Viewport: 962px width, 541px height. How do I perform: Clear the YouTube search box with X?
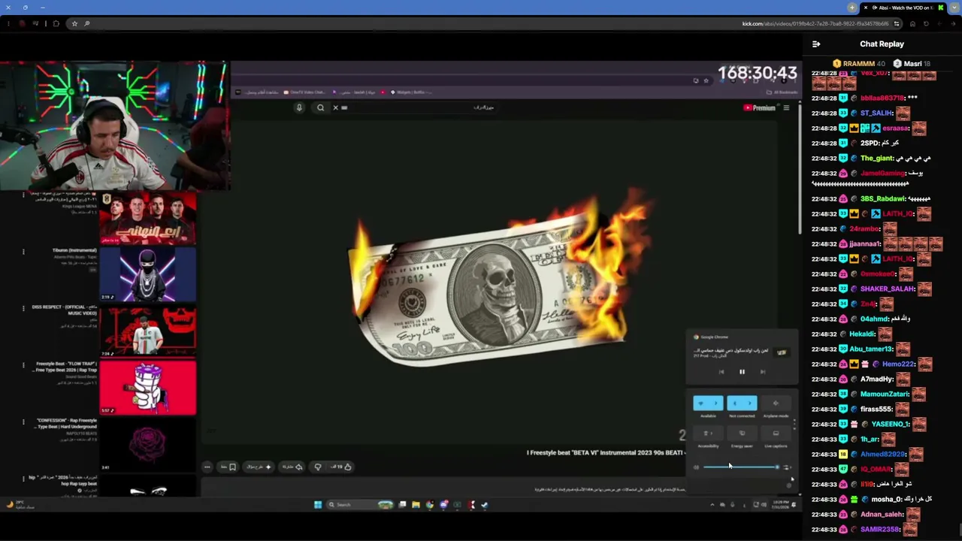click(x=335, y=107)
